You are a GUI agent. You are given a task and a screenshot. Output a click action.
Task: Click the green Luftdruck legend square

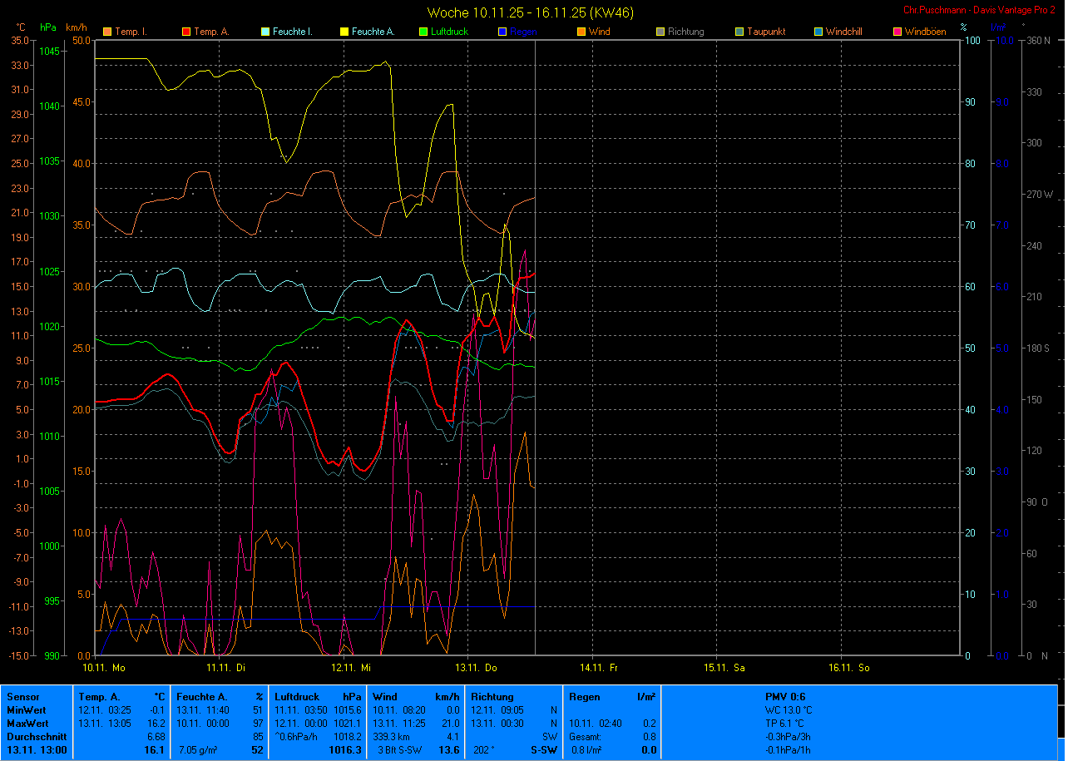423,32
